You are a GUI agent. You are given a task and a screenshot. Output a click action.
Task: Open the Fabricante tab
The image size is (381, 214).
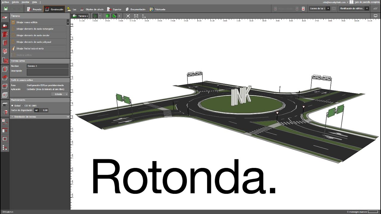pos(157,9)
